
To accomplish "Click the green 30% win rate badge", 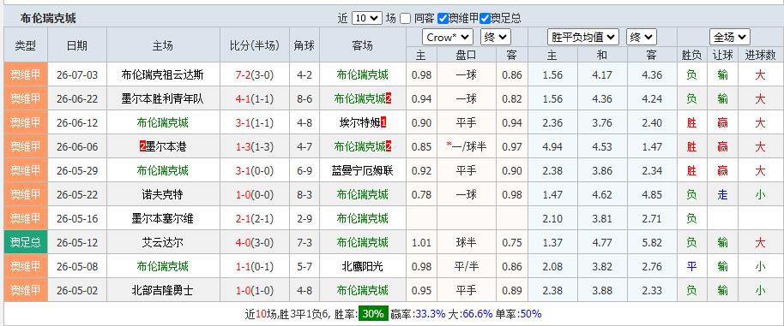I will [373, 313].
